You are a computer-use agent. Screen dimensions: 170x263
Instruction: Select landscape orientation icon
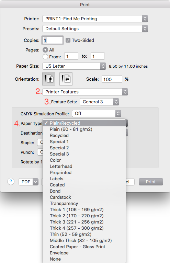pyautogui.click(x=66, y=79)
